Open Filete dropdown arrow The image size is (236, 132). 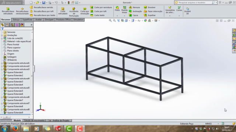pyautogui.click(x=117, y=16)
